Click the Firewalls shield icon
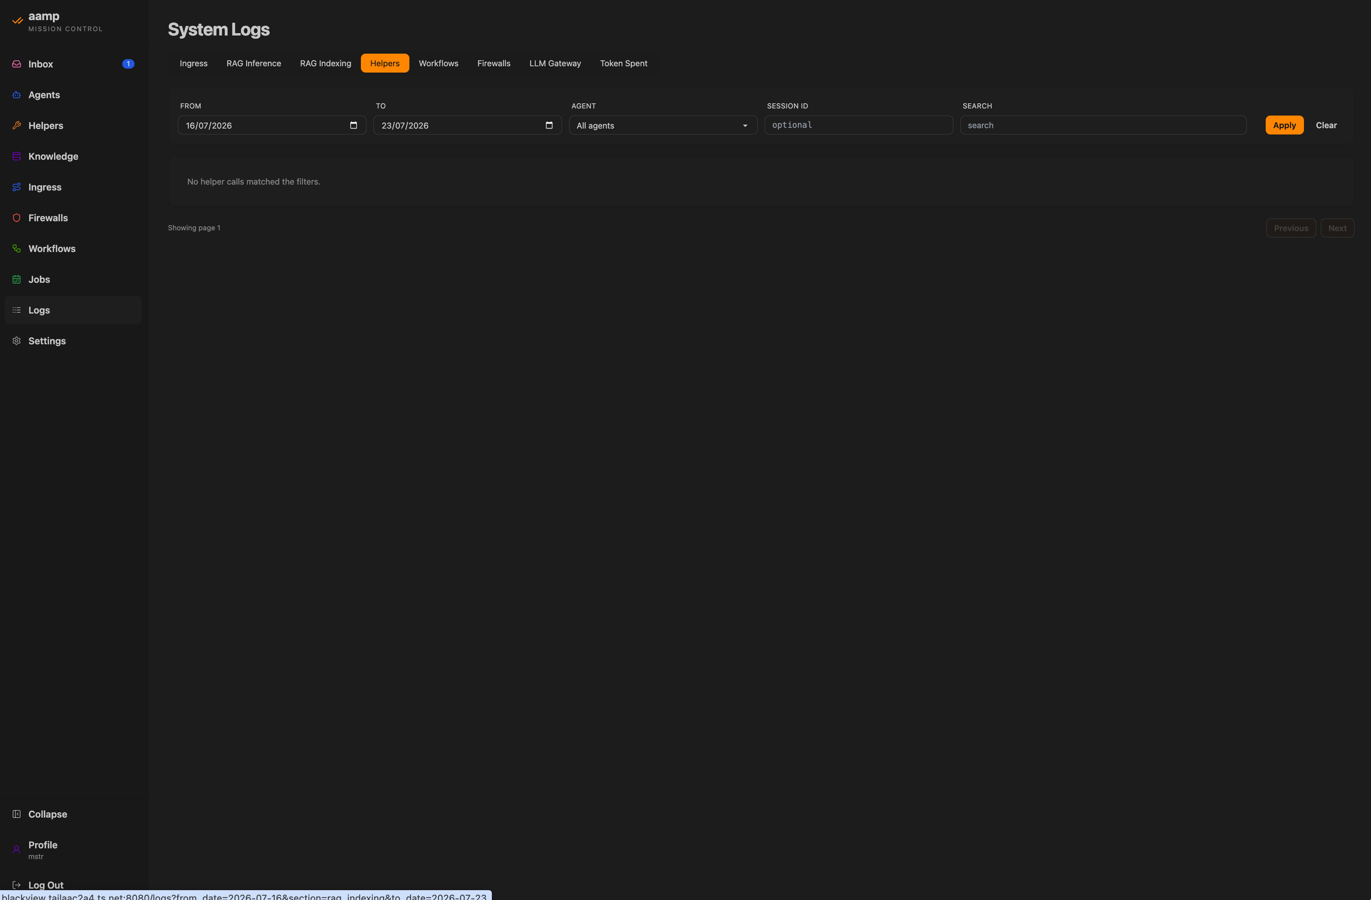 (x=17, y=218)
